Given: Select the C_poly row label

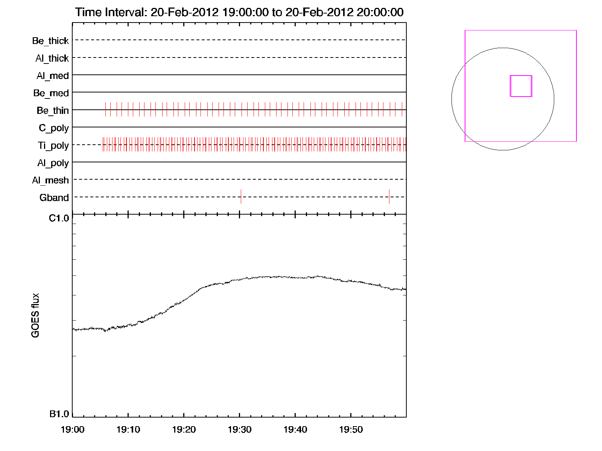Looking at the screenshot, I should [x=54, y=128].
